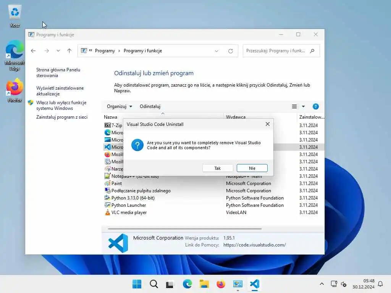The image size is (391, 293).
Task: Open muted volume tray icon
Action: pyautogui.click(x=344, y=284)
